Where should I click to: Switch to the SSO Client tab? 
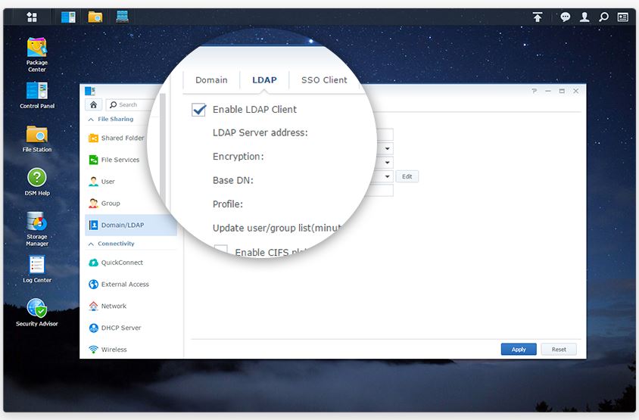coord(324,80)
